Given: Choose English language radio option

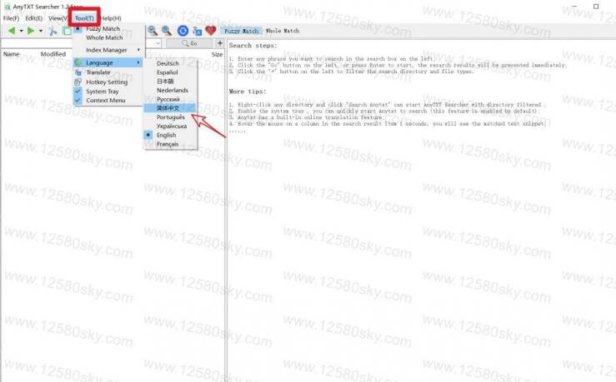Looking at the screenshot, I should pos(170,135).
